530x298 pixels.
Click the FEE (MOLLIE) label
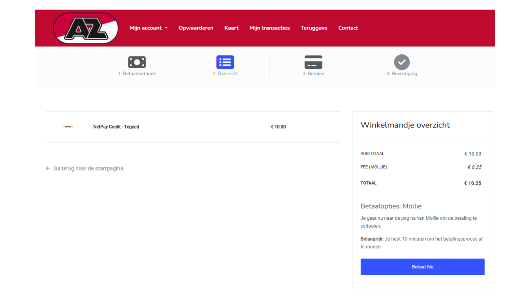coord(373,167)
